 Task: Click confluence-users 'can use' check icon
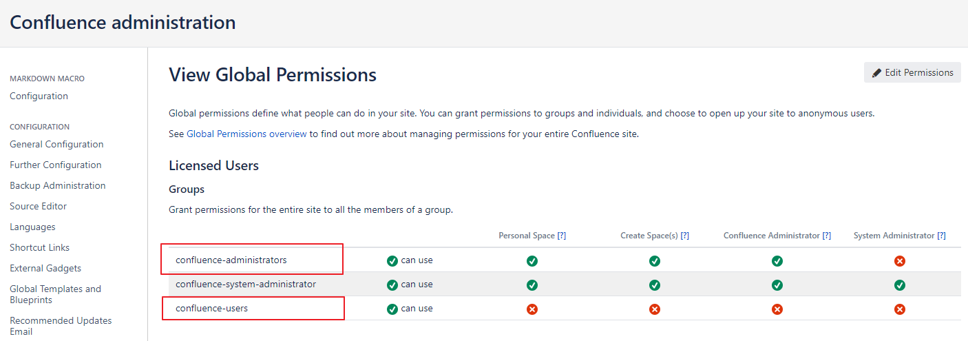pyautogui.click(x=392, y=309)
